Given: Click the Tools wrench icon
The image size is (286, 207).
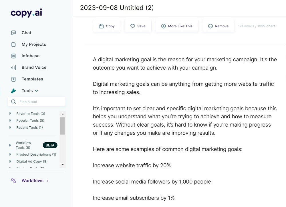Looking at the screenshot, I should click(x=13, y=91).
